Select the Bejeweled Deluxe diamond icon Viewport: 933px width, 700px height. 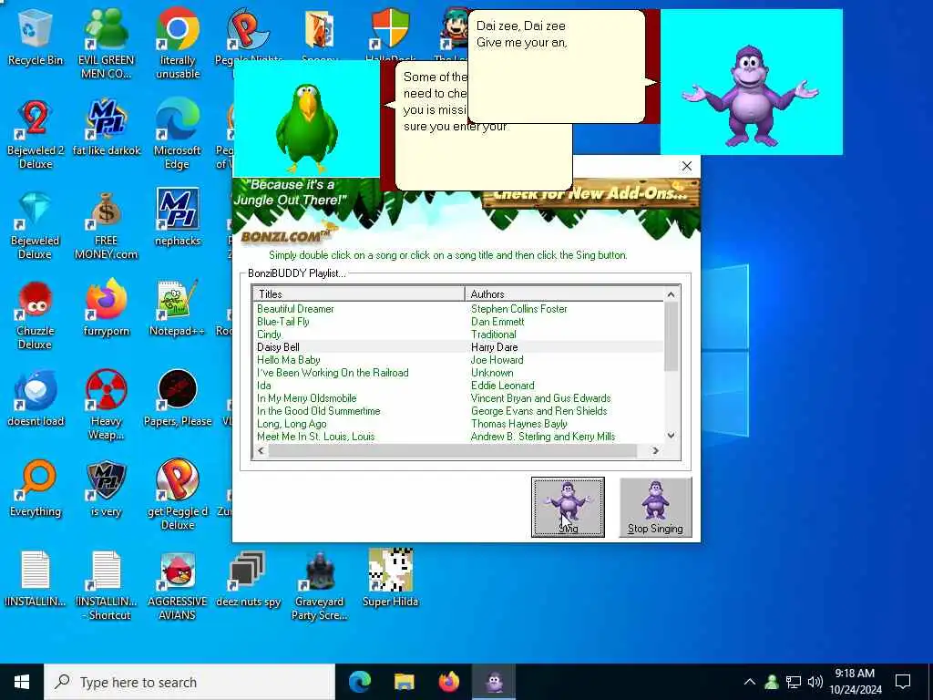(36, 225)
